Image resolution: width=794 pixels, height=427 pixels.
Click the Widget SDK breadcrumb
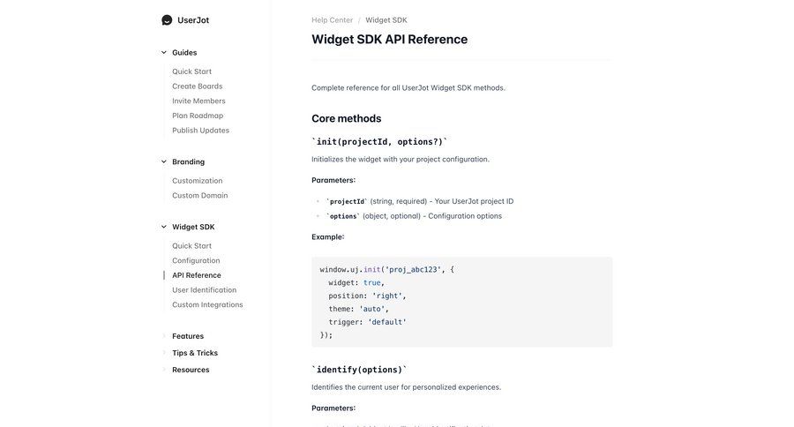click(386, 20)
